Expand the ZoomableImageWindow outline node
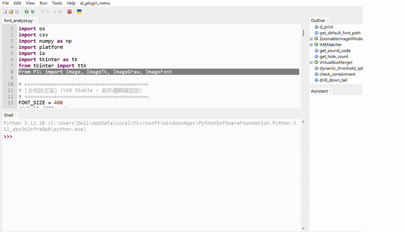The height and width of the screenshot is (232, 405). coord(311,39)
